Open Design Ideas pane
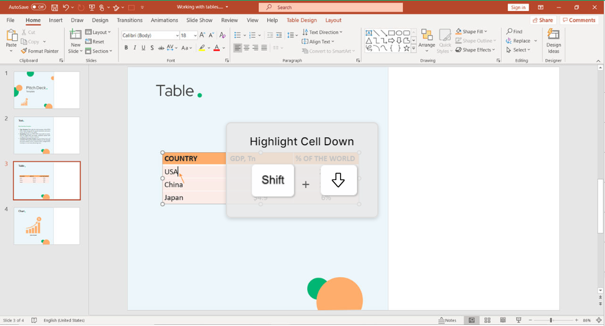The height and width of the screenshot is (326, 605). [553, 42]
